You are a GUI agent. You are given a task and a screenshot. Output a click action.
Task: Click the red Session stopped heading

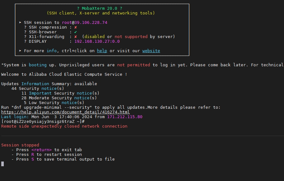click(x=20, y=145)
